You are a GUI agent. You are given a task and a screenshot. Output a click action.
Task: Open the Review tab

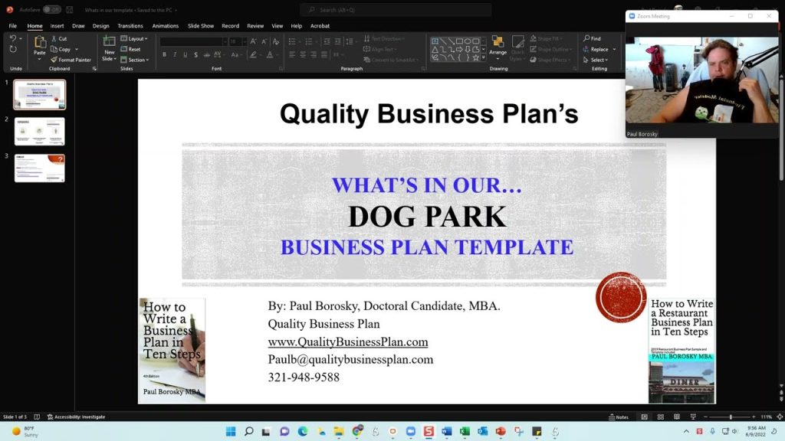click(255, 26)
